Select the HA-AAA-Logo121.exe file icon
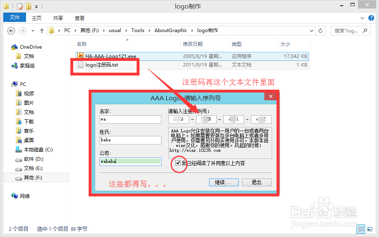 click(x=81, y=56)
